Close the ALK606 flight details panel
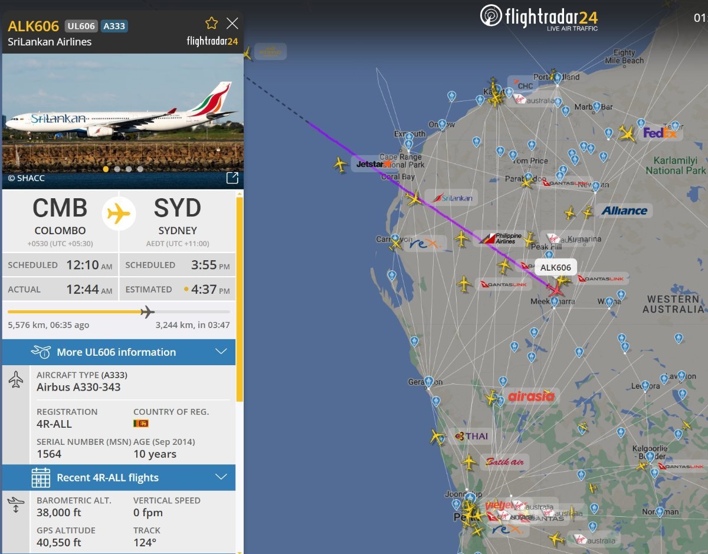 232,23
